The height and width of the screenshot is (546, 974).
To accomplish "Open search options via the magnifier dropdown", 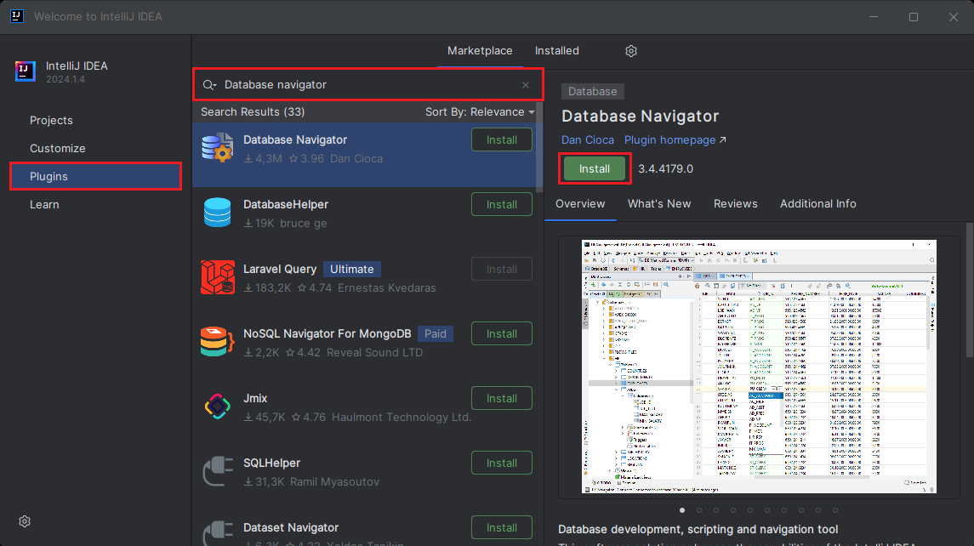I will (209, 85).
